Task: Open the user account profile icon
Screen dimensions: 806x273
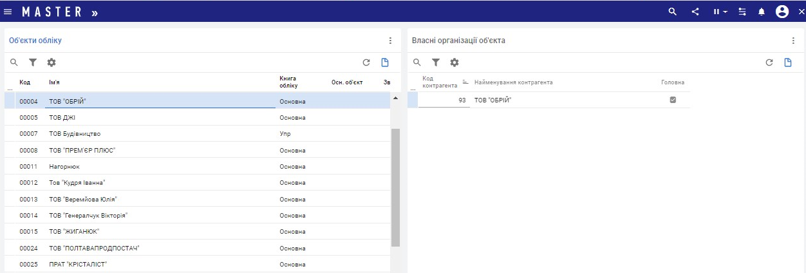Action: [782, 12]
